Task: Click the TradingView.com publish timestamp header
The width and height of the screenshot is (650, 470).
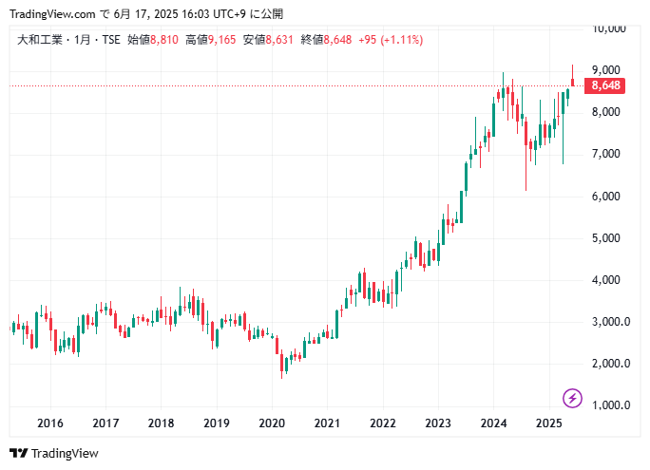Action: tap(146, 14)
